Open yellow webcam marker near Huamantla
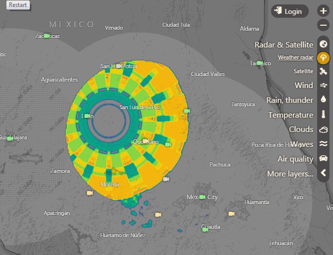 pos(231,213)
